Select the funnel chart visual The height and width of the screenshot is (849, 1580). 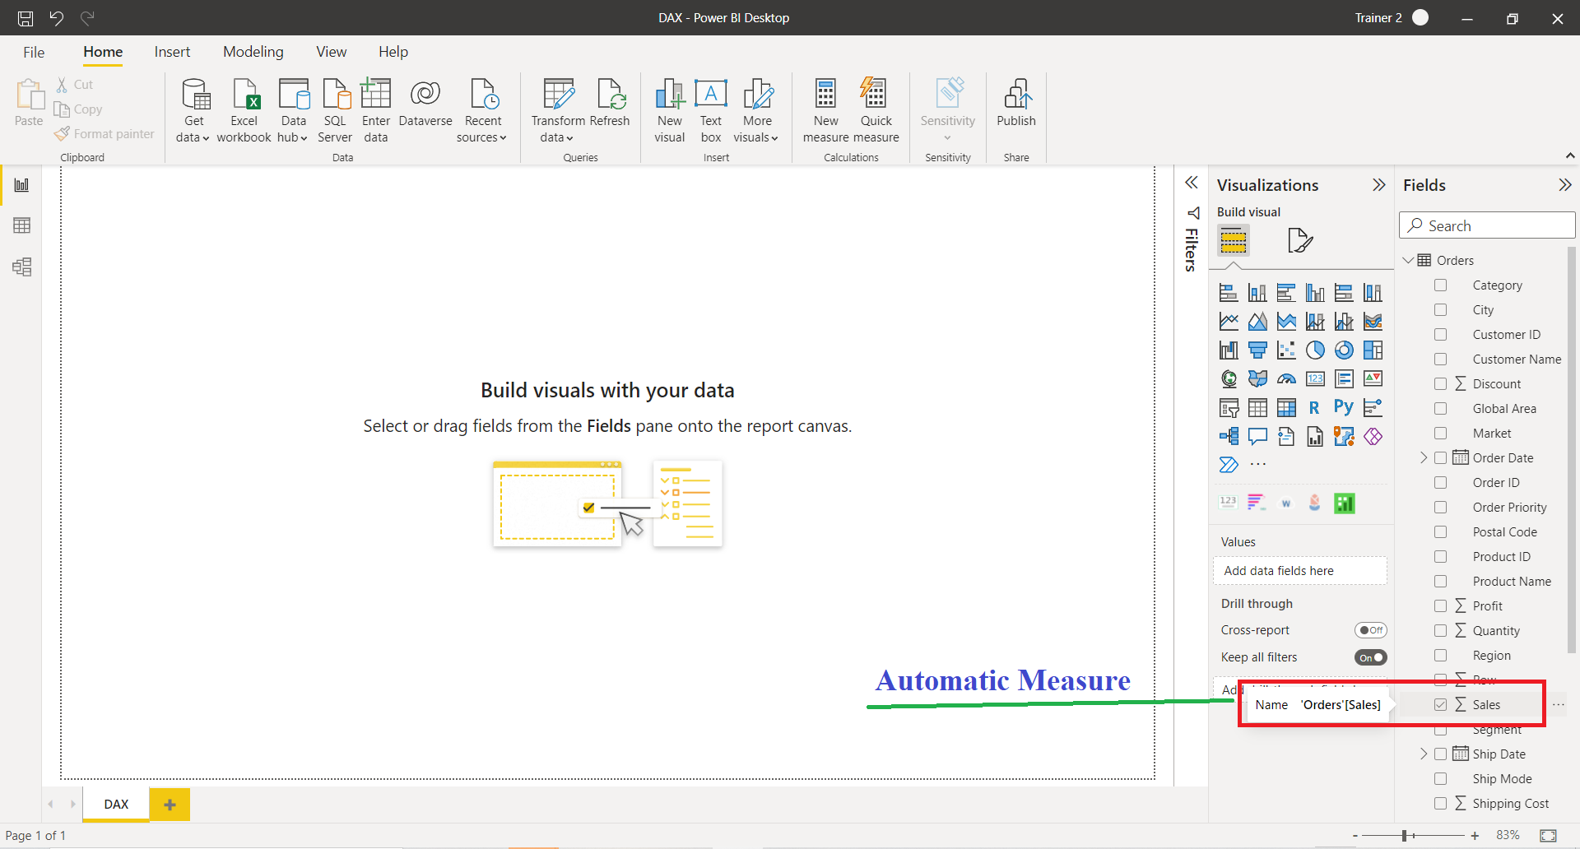click(1257, 350)
